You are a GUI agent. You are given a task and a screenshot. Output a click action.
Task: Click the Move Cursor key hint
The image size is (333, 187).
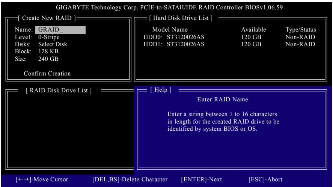click(x=42, y=179)
